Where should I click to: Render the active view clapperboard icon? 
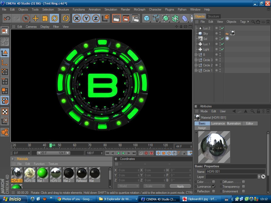pyautogui.click(x=116, y=18)
